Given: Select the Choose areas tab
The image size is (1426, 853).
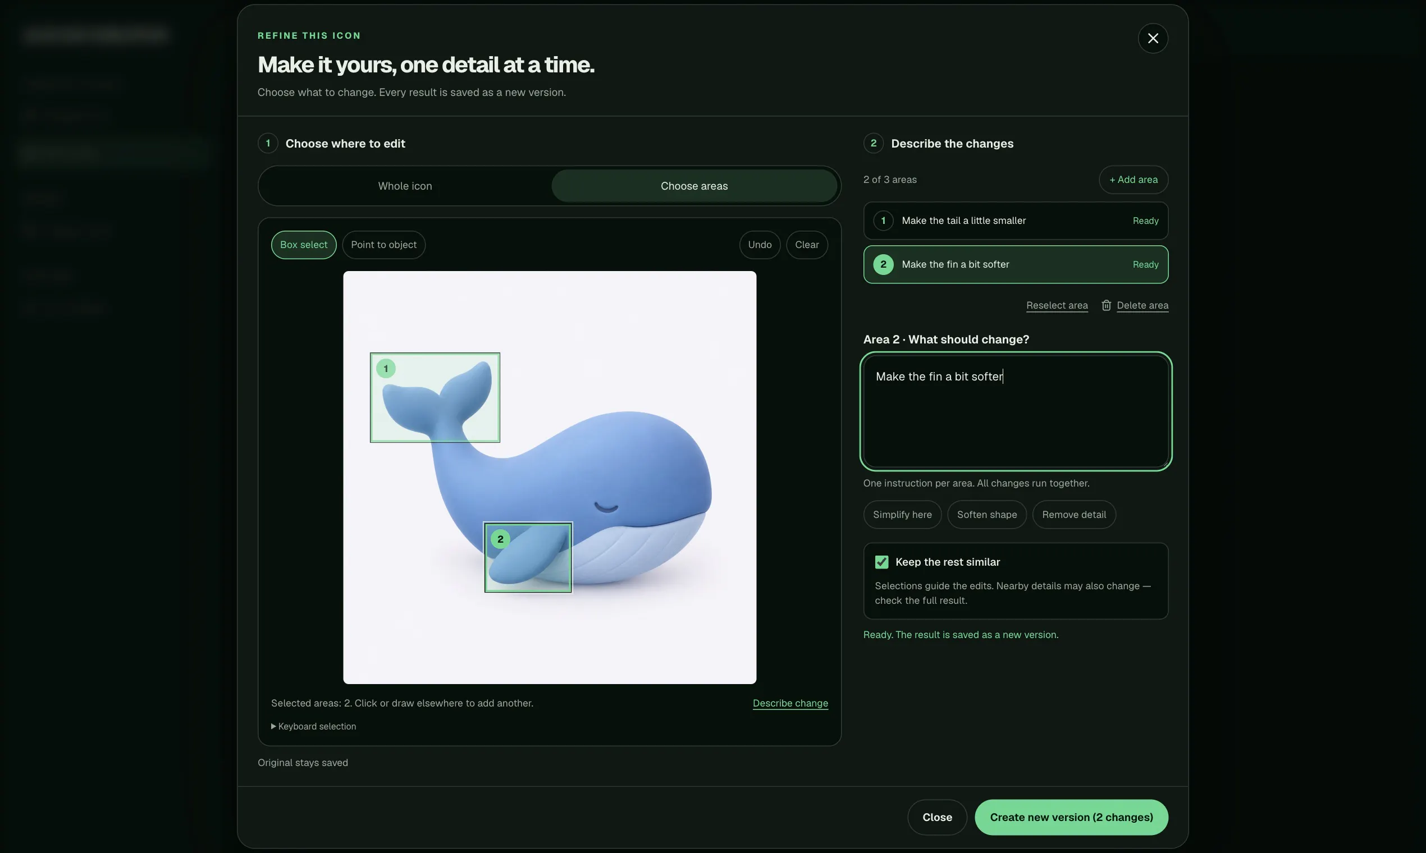Looking at the screenshot, I should pyautogui.click(x=694, y=186).
